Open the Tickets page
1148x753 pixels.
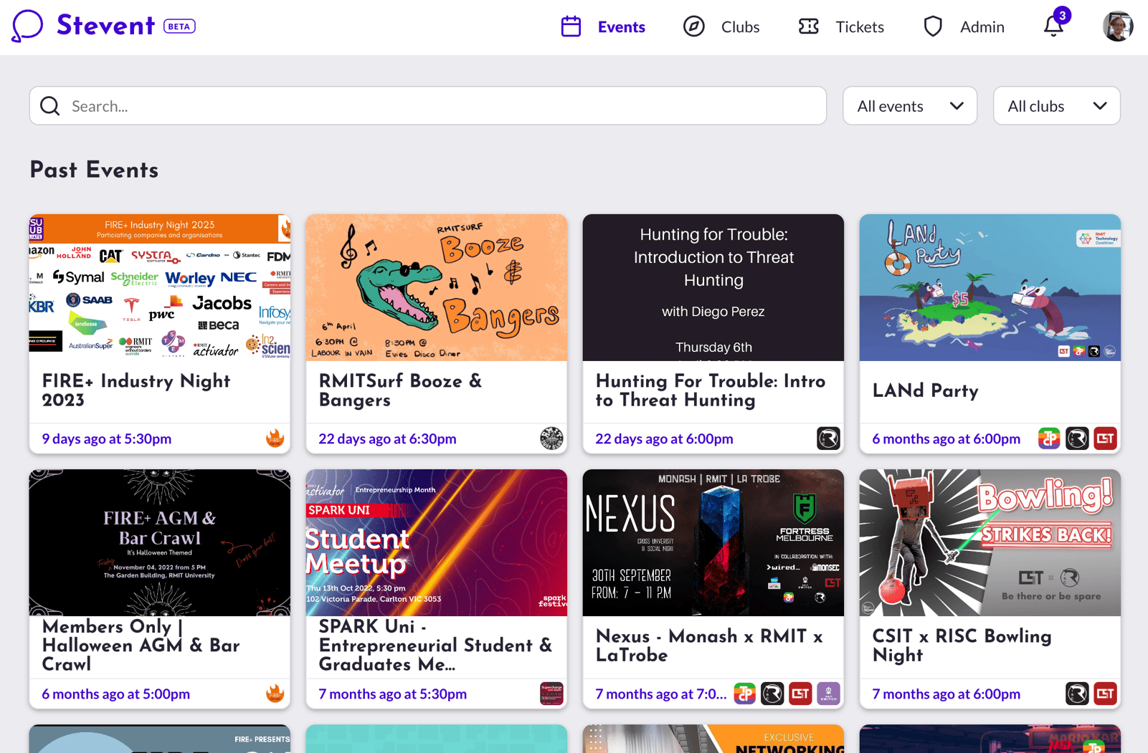click(x=841, y=27)
